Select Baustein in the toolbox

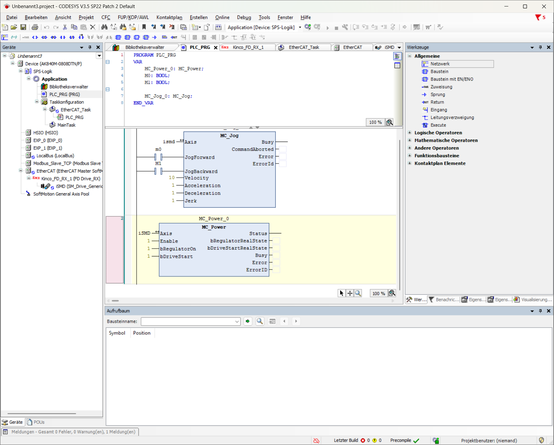coord(439,72)
